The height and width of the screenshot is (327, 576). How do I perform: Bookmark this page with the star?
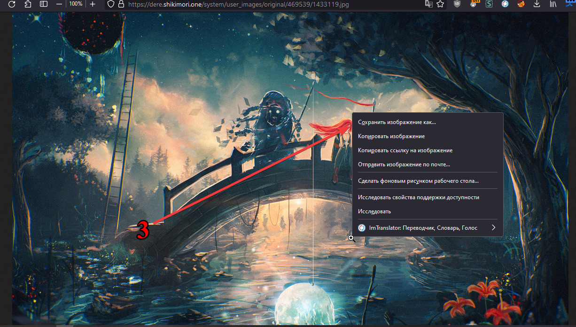point(440,4)
